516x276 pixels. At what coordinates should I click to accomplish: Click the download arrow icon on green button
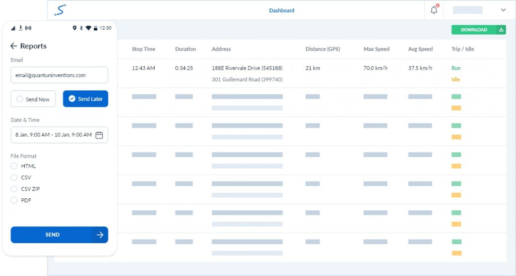click(501, 30)
